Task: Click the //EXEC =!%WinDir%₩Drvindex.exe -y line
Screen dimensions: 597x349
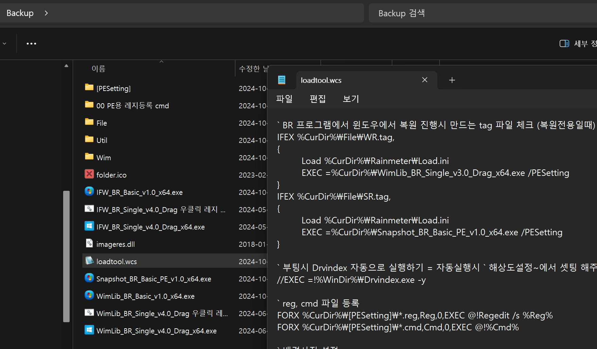Action: coord(351,280)
